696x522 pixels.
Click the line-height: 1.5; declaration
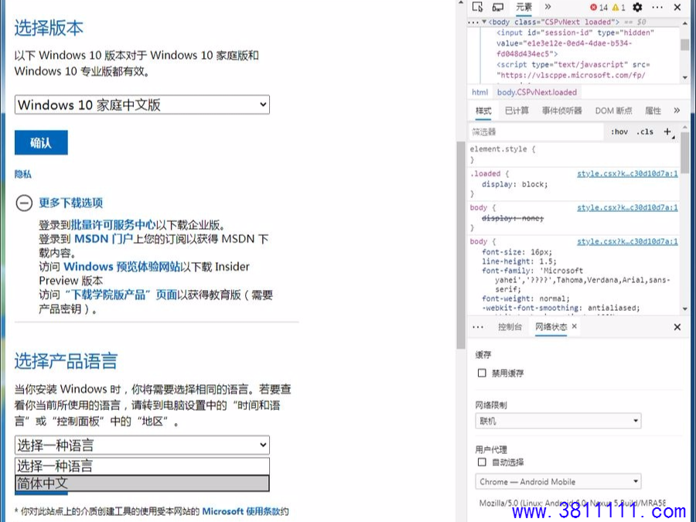click(519, 261)
